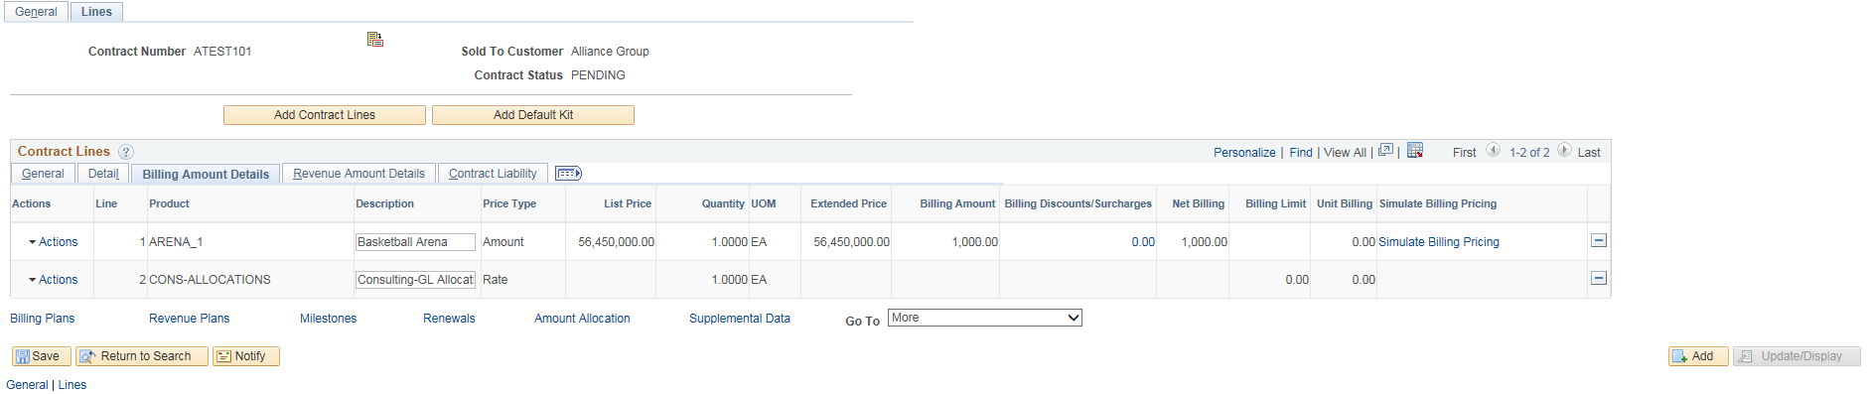Screen dimensions: 1868x394
Task: Open the Contract Lines help icon
Action: pos(125,152)
